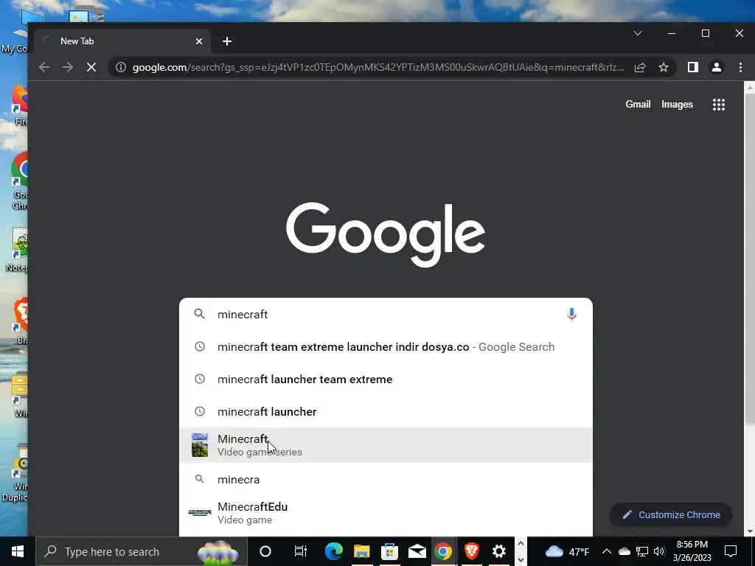This screenshot has width=755, height=566.
Task: Click the Chrome back arrow button
Action: (x=44, y=67)
